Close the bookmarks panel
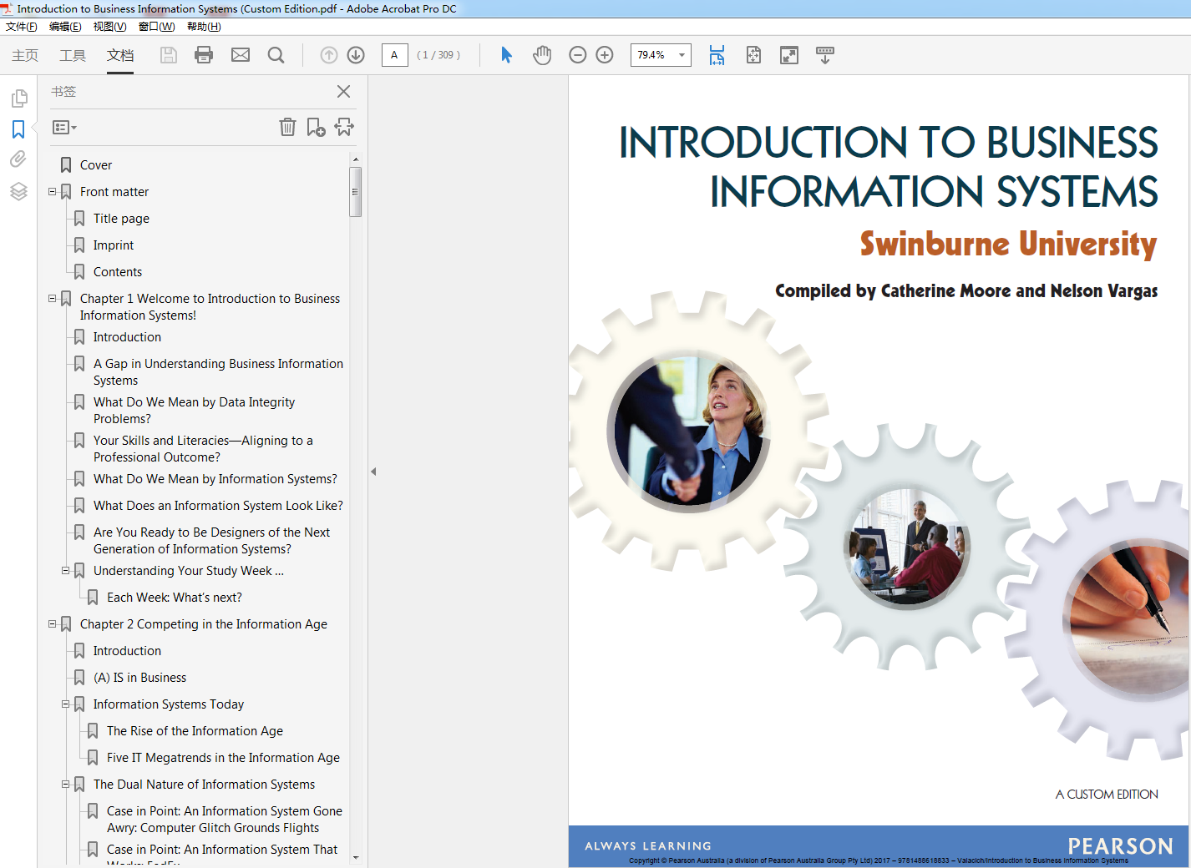 point(343,92)
